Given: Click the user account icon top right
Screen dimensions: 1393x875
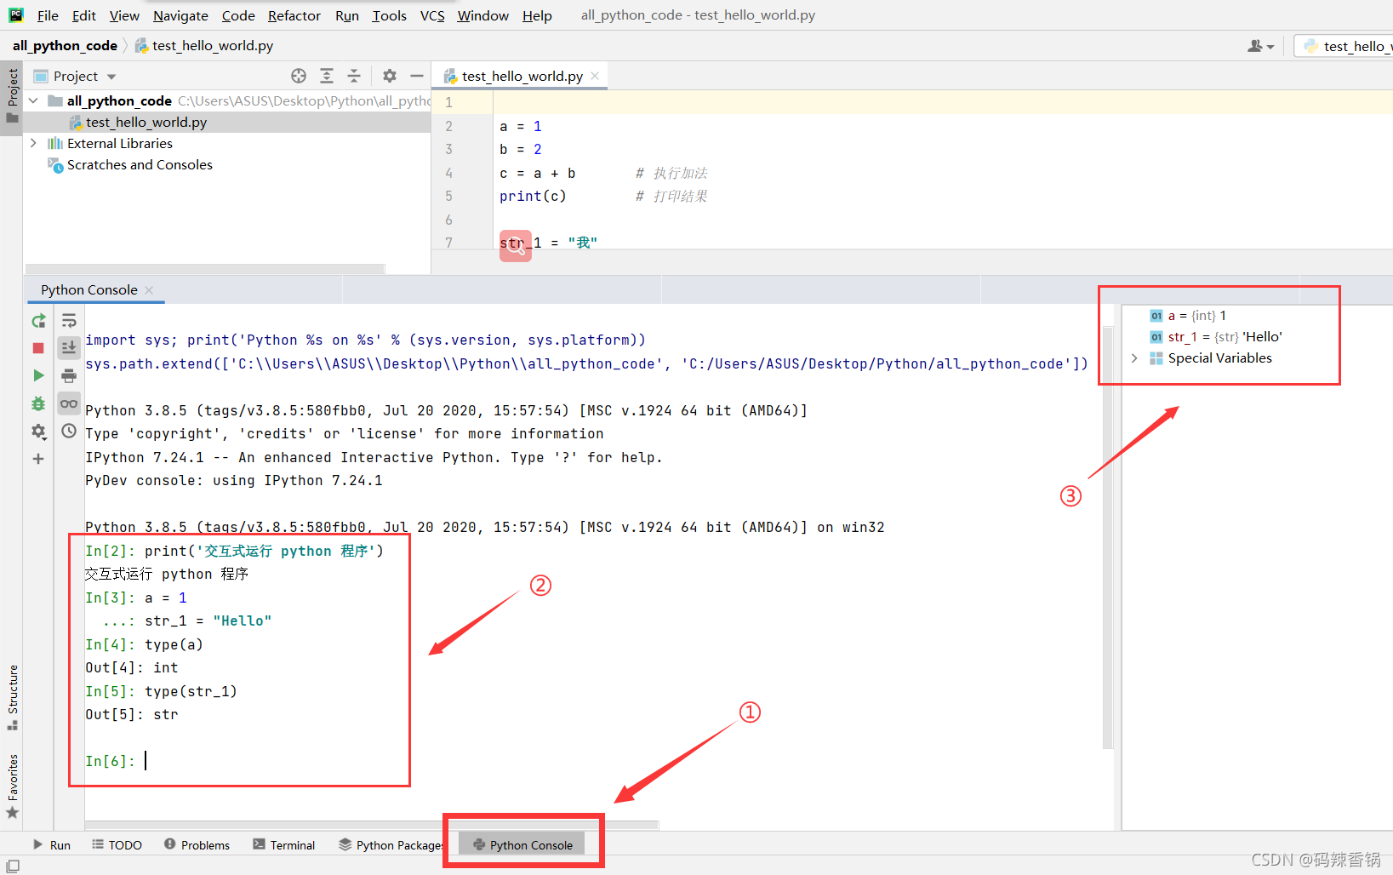Looking at the screenshot, I should [1260, 46].
